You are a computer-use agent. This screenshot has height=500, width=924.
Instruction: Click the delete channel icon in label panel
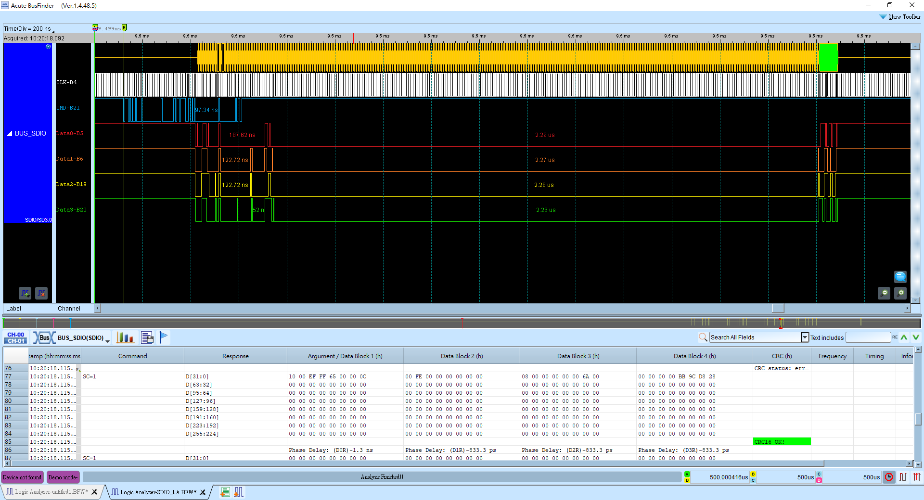(41, 293)
